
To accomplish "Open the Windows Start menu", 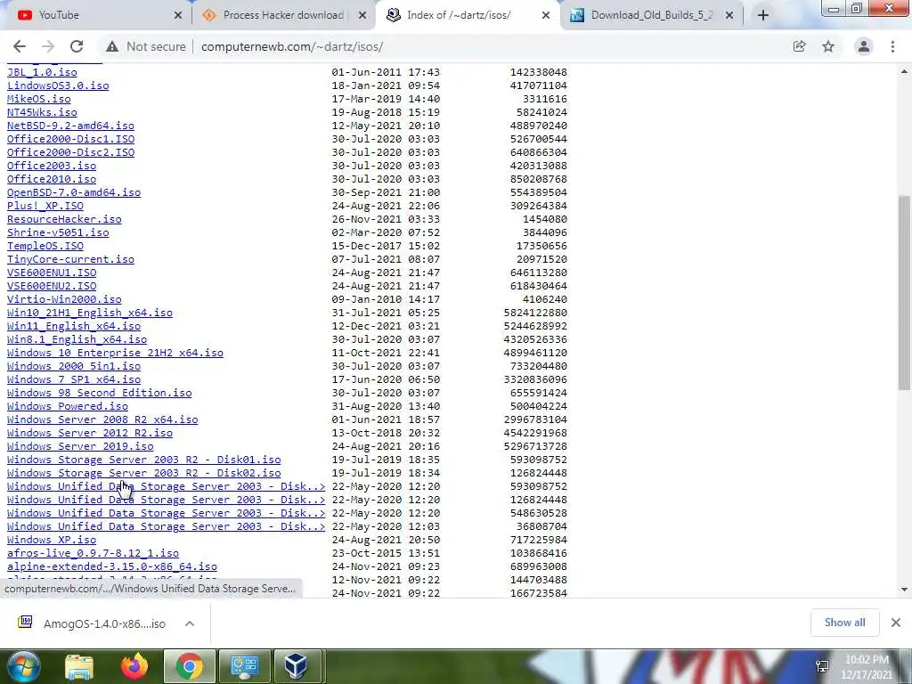I will (x=22, y=666).
